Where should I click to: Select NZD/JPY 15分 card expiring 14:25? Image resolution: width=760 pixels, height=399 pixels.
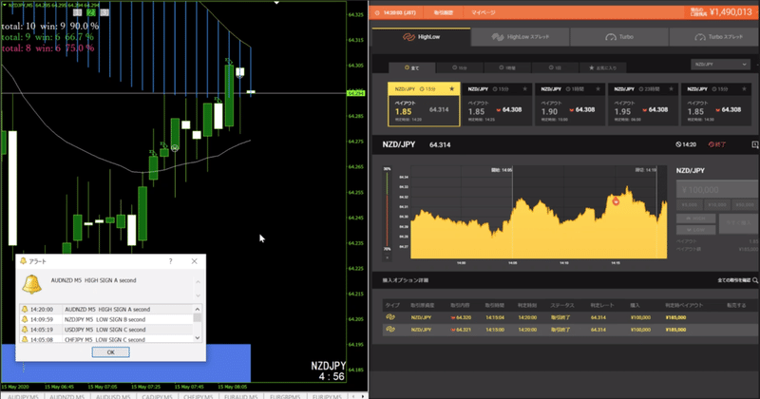pyautogui.click(x=497, y=104)
